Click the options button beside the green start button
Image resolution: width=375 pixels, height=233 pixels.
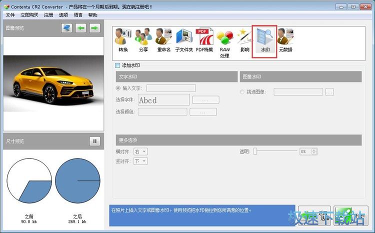click(x=314, y=216)
